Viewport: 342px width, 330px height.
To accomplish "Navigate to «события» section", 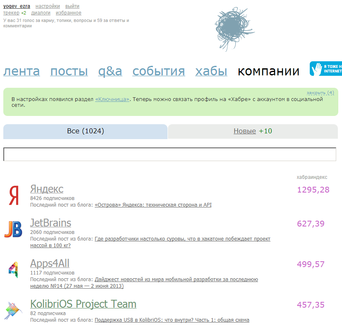I will 158,71.
